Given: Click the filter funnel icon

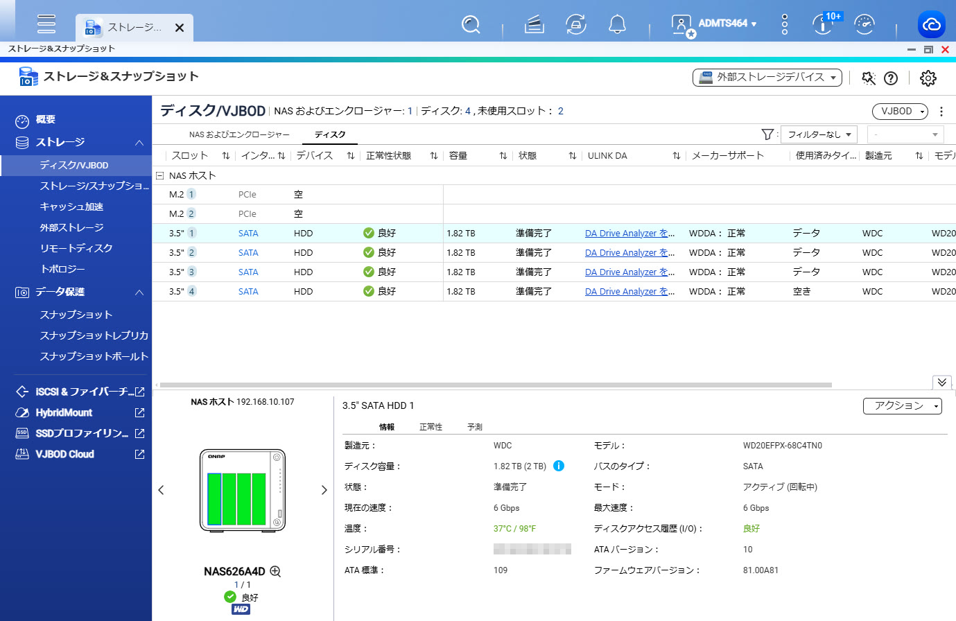Looking at the screenshot, I should click(767, 134).
